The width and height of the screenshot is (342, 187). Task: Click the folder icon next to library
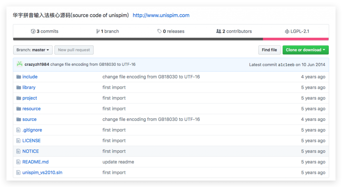tap(19, 87)
